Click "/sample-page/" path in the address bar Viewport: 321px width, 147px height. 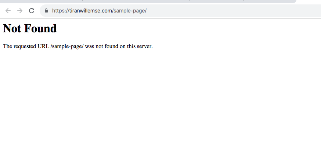[130, 11]
